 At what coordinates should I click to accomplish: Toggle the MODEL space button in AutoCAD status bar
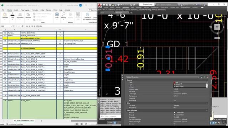click(x=110, y=123)
